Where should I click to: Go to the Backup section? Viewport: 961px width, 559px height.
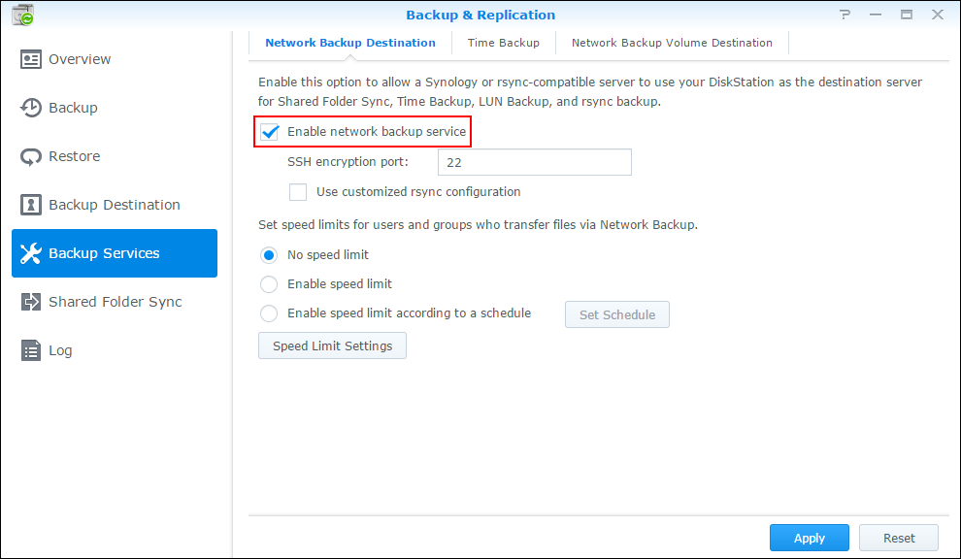pyautogui.click(x=115, y=108)
